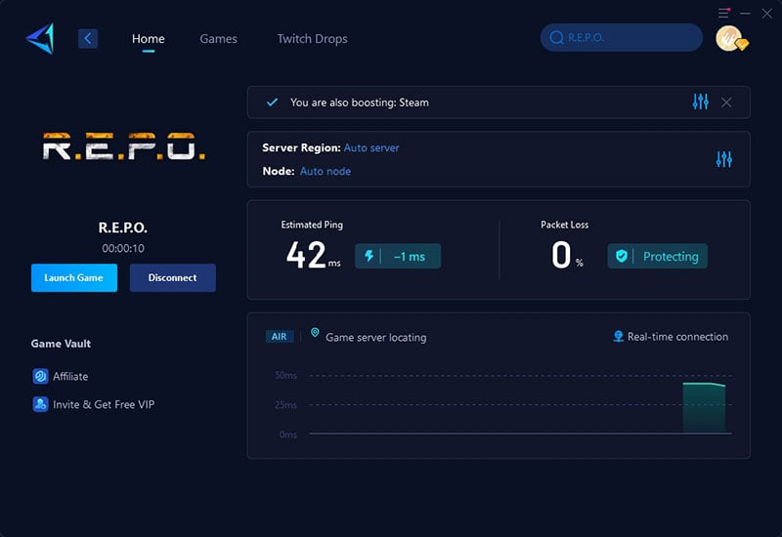The width and height of the screenshot is (782, 537).
Task: Click the Disconnect button
Action: coord(173,277)
